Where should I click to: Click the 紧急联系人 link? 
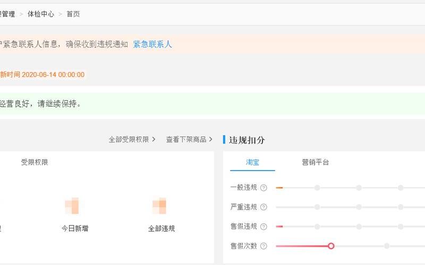click(x=152, y=44)
